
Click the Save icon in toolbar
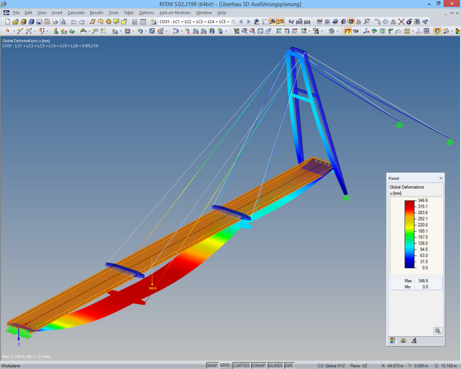(38, 22)
